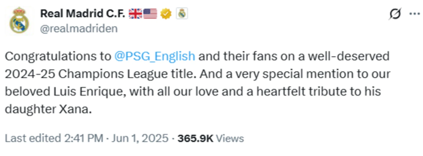
Task: Open the three-dot More options menu
Action: coord(414,14)
